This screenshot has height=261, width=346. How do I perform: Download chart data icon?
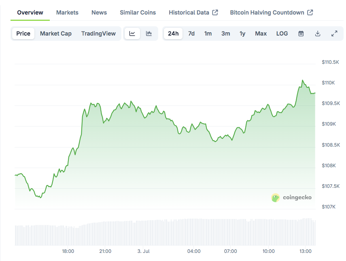318,34
